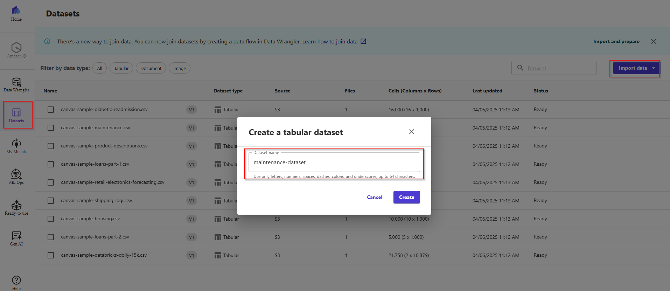Check the canvas-sample-product-descriptions.csv checkbox
The height and width of the screenshot is (291, 670).
click(51, 146)
